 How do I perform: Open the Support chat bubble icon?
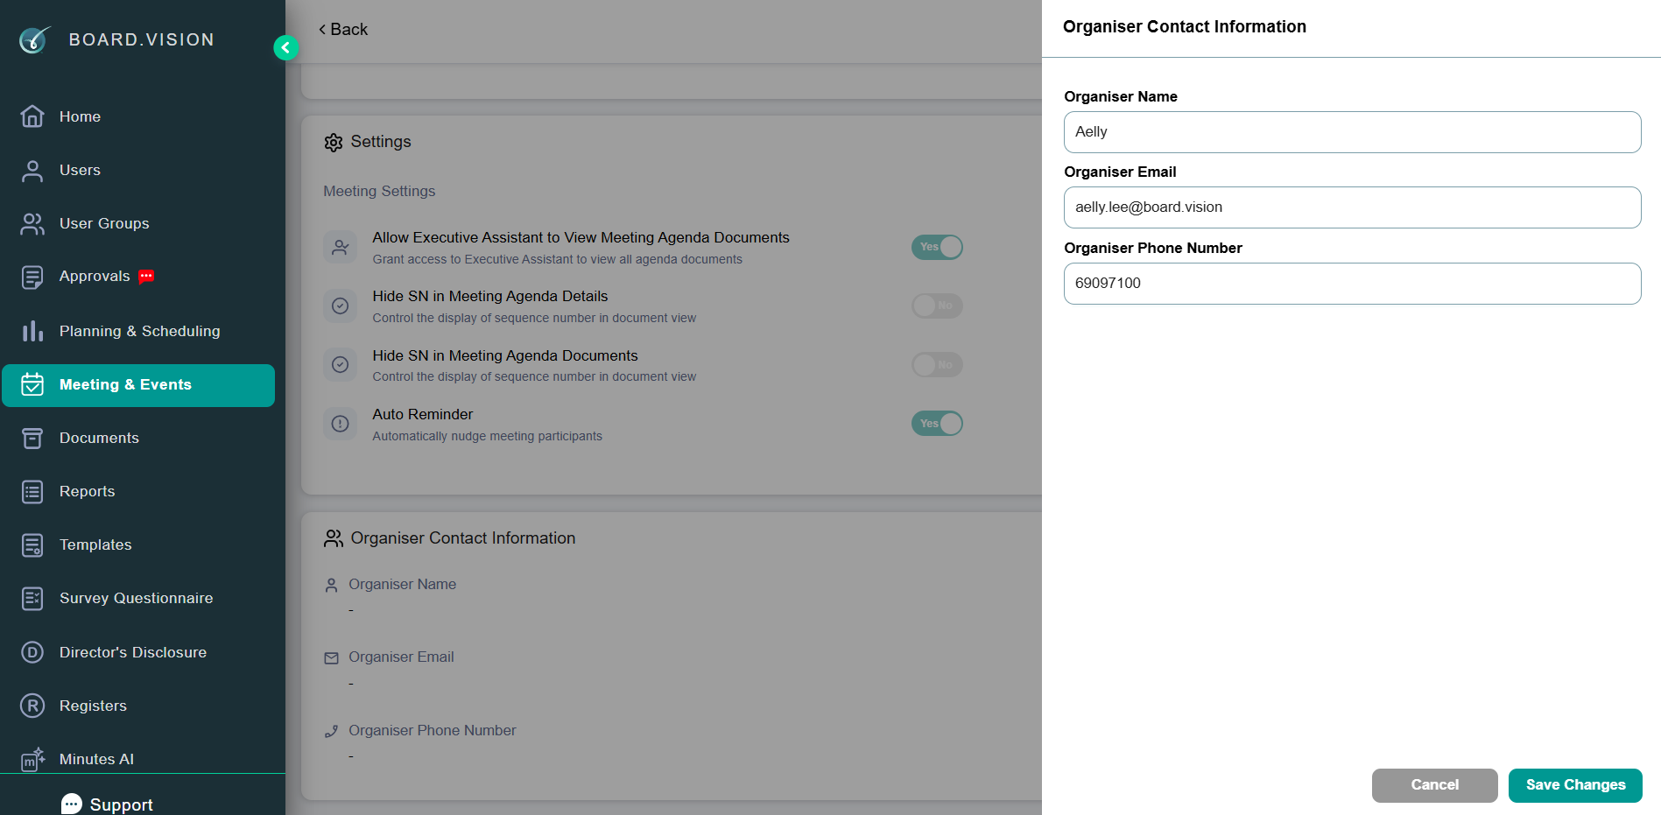(72, 804)
